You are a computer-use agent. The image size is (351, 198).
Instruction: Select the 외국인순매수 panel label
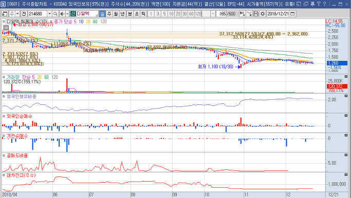19,116
